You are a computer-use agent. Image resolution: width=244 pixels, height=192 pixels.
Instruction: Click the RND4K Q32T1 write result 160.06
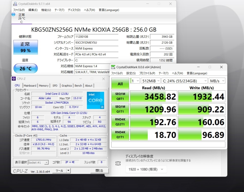202,122
